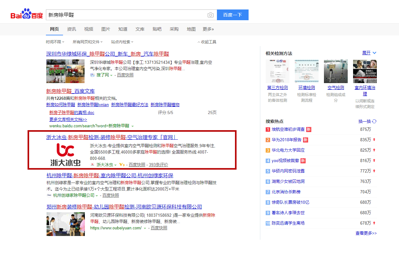
Task: Switch to the 资讯 tab
Action: pos(72,29)
